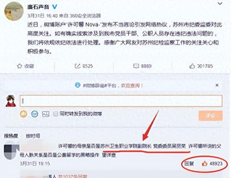The image size is (231, 178).
Task: Like the comment with 48923 thumbs-up
Action: [x=205, y=164]
